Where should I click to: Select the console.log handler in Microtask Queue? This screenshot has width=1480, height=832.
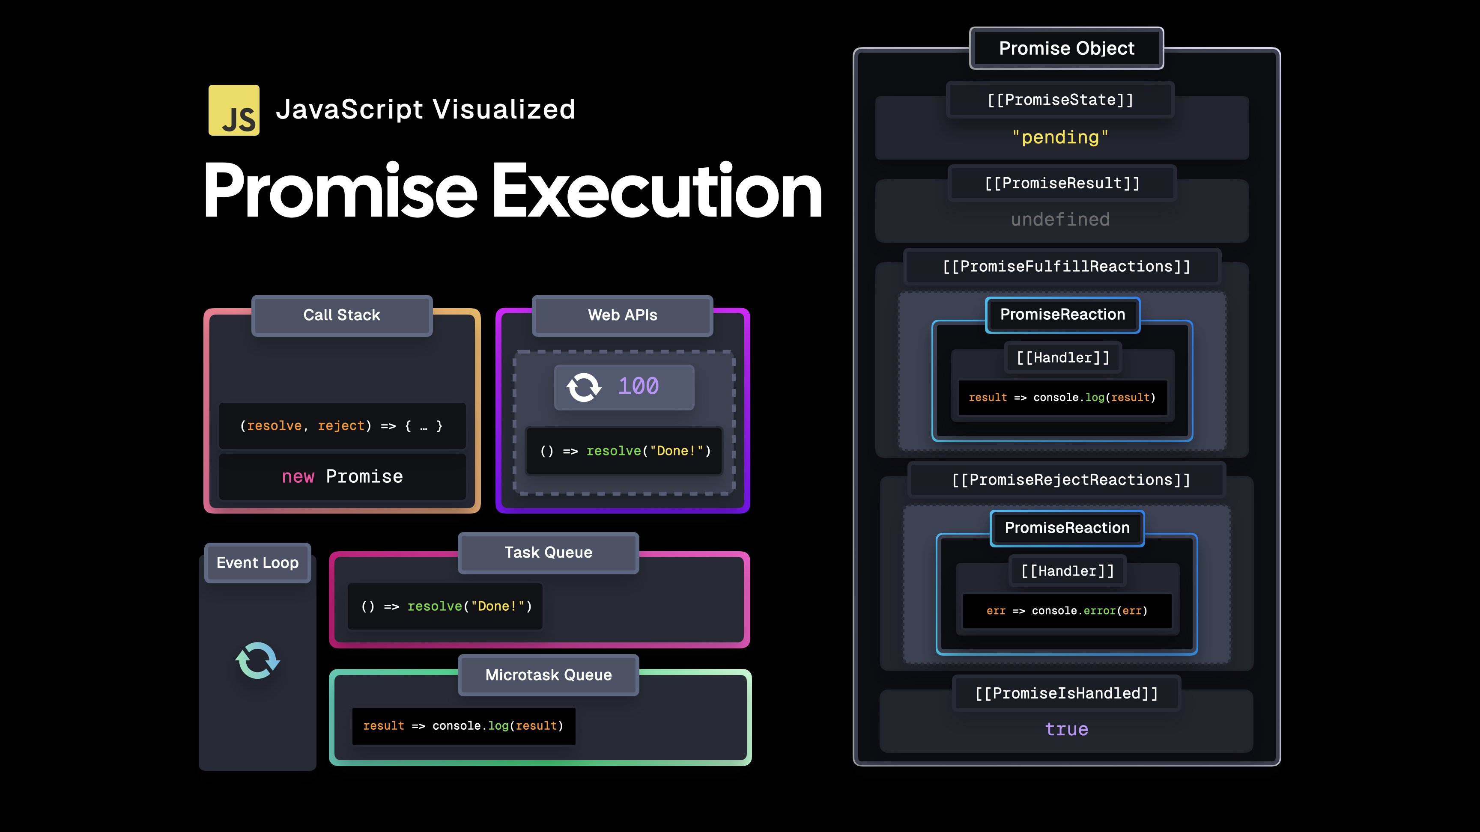click(x=463, y=725)
